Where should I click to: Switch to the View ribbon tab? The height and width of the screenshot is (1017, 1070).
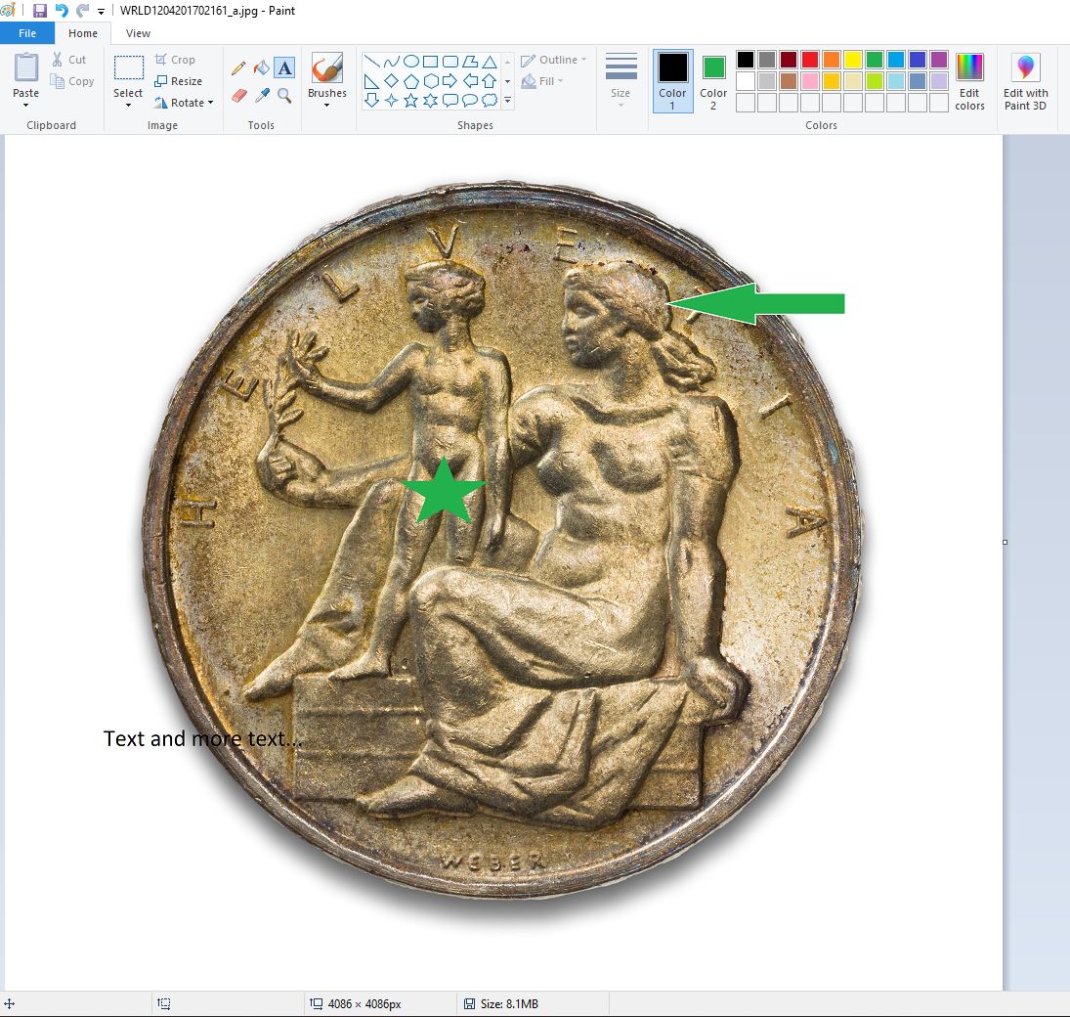pyautogui.click(x=138, y=33)
